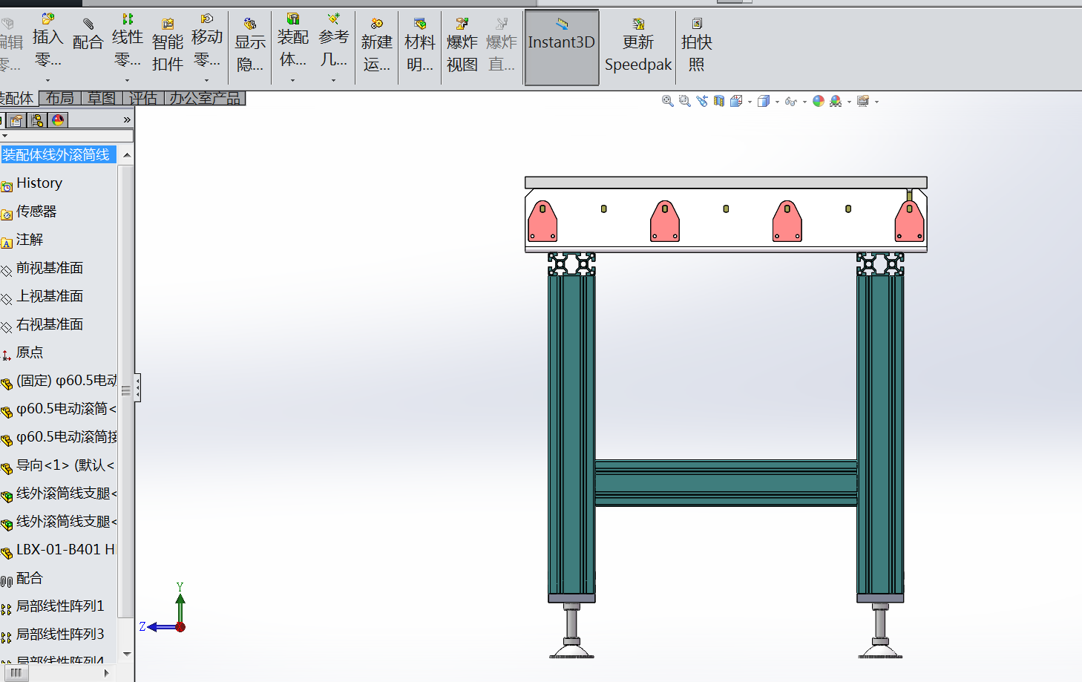Image resolution: width=1082 pixels, height=682 pixels.
Task: Open the 线性零部件阵列 dropdown arrow
Action: 128,80
